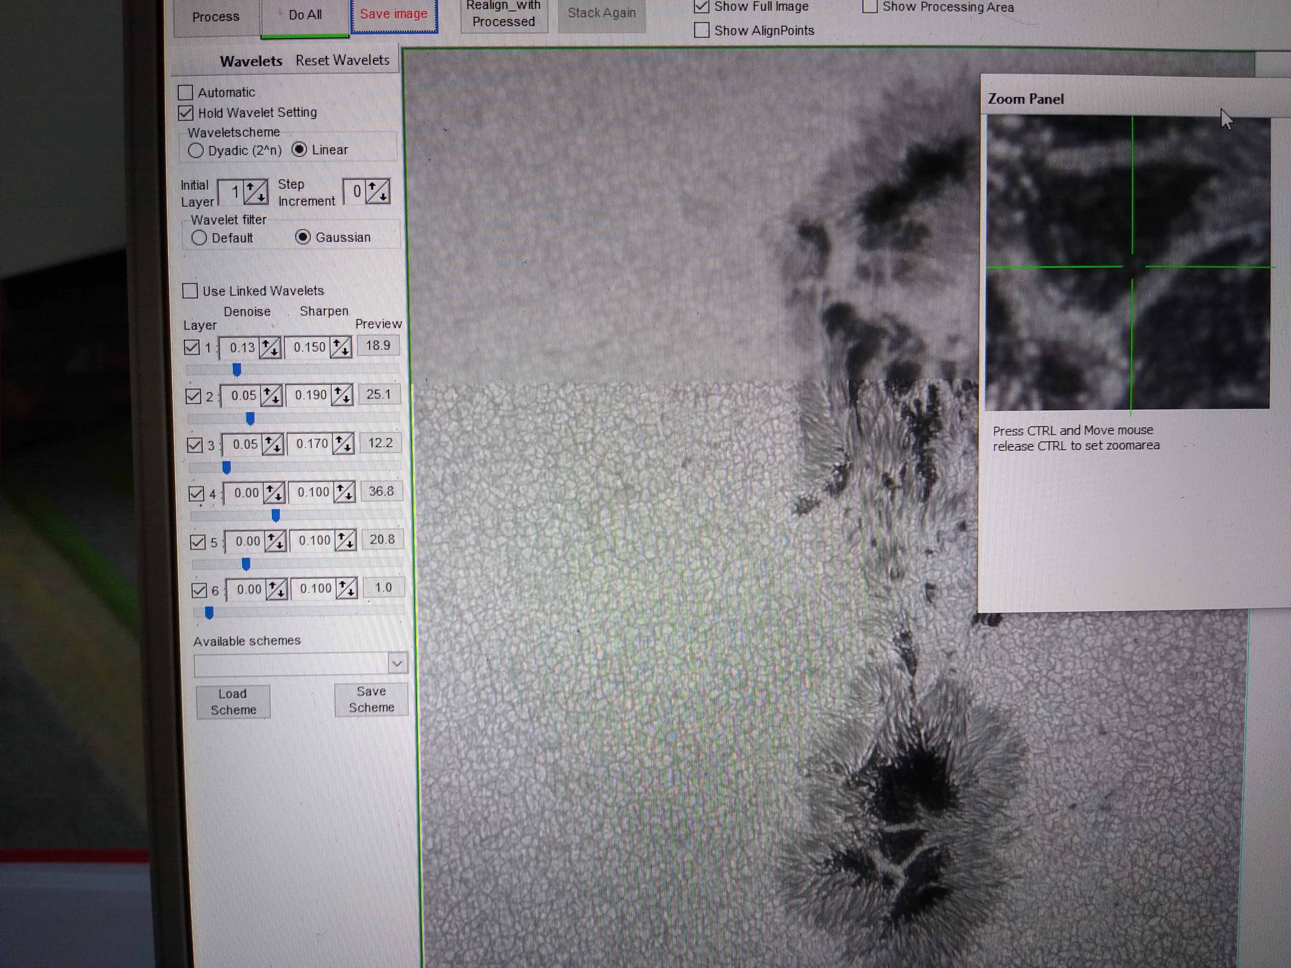This screenshot has width=1291, height=968.
Task: Click the Process button
Action: point(216,17)
